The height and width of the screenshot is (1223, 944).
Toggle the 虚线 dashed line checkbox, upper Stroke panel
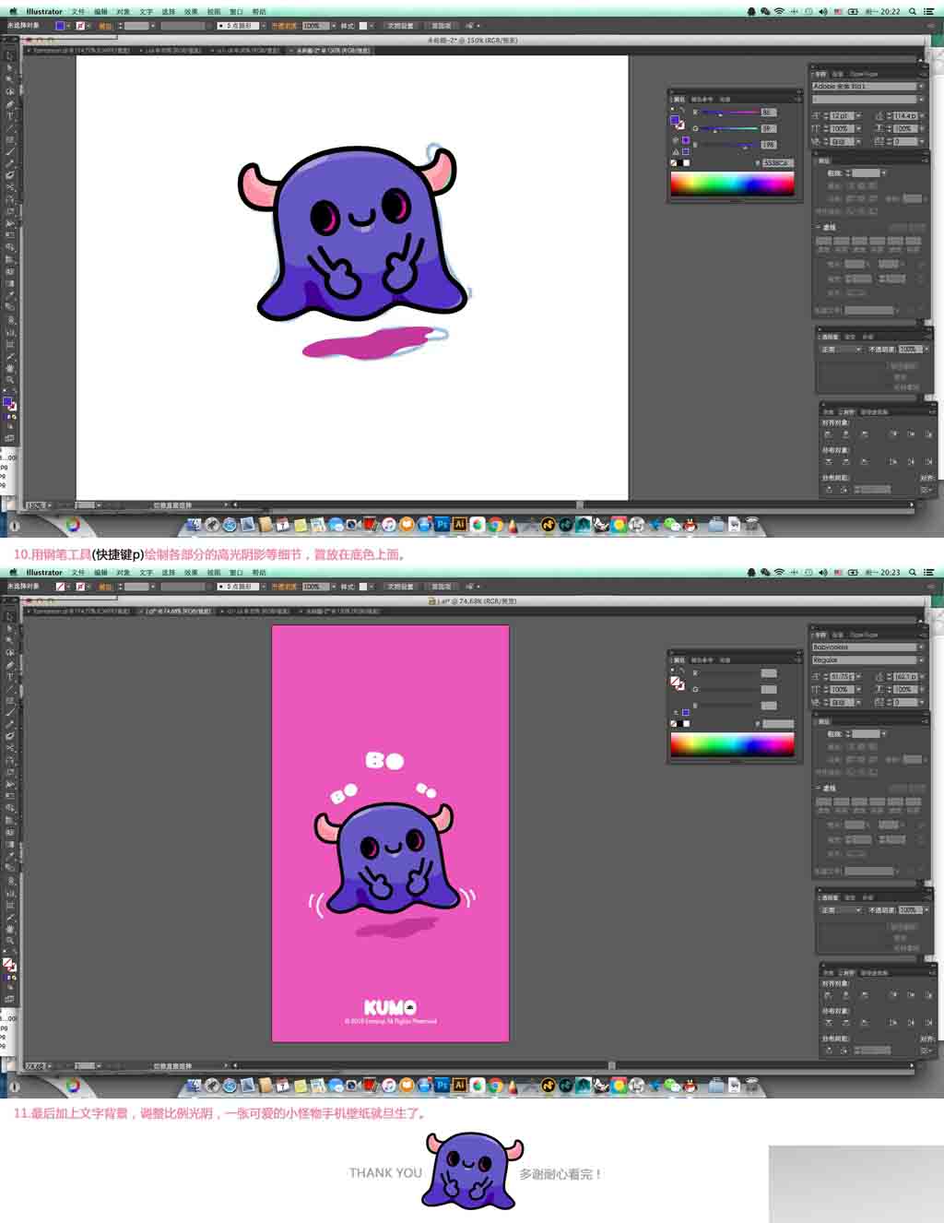[818, 227]
